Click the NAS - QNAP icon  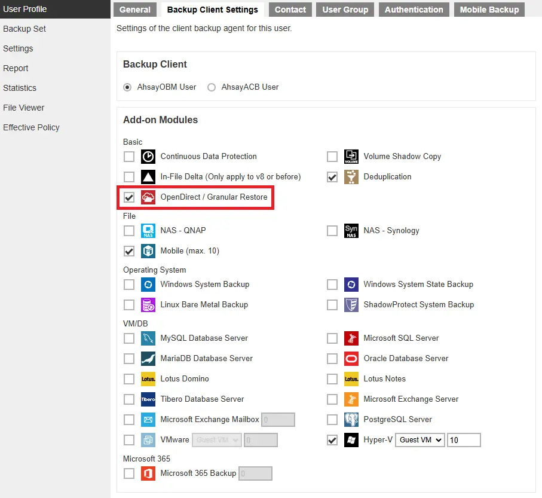pos(148,231)
